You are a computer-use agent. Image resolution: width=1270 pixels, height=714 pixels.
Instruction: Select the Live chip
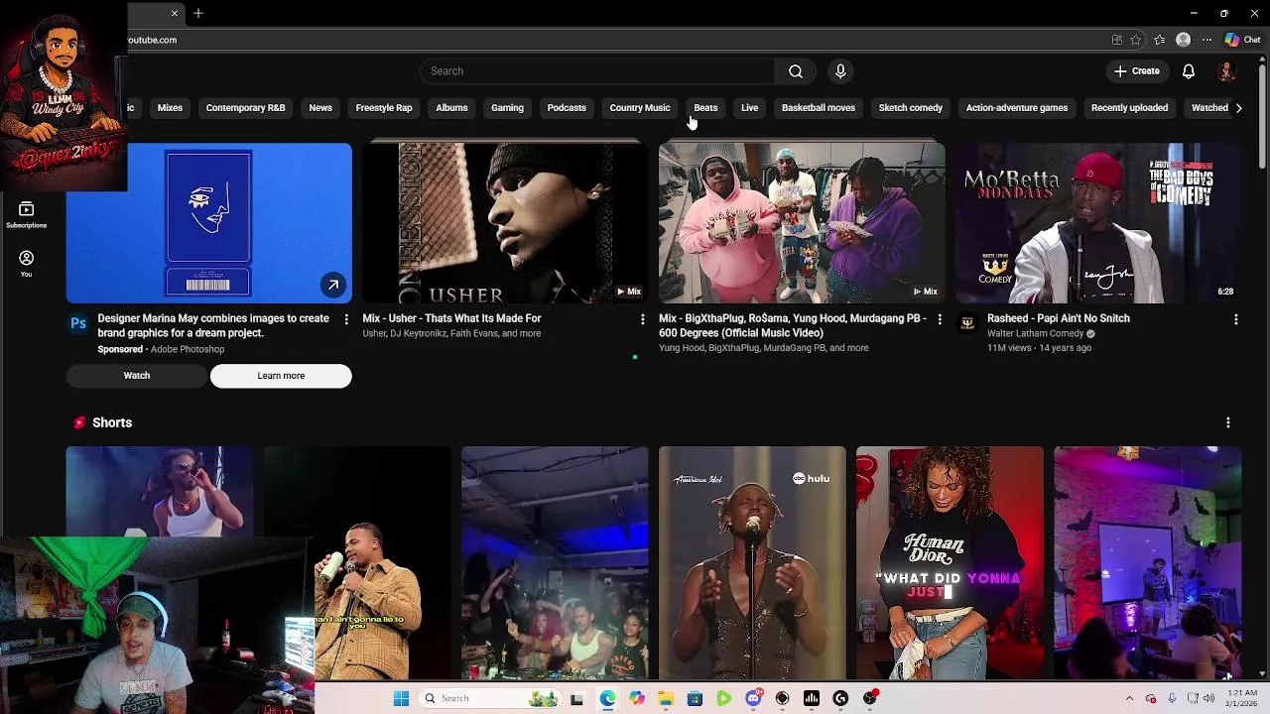pyautogui.click(x=749, y=107)
